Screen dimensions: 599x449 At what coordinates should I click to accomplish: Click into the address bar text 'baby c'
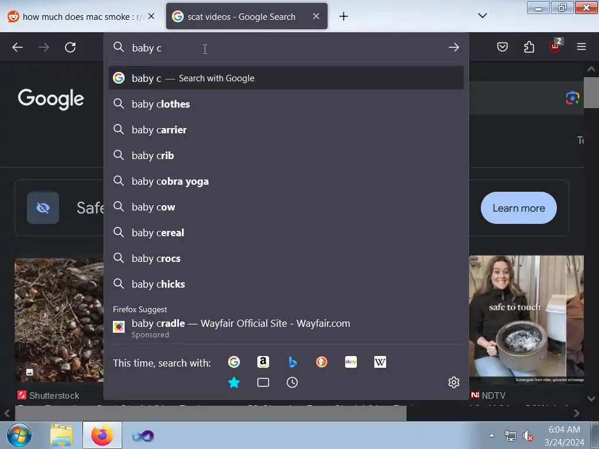[x=147, y=48]
